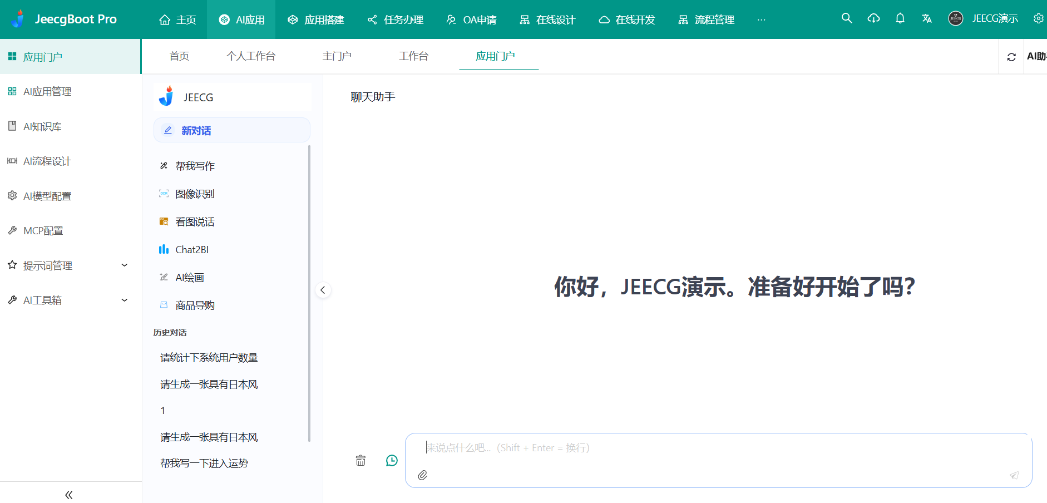
Task: Switch to the 个人工作台 tab
Action: pos(251,56)
